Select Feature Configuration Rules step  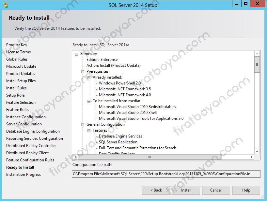tap(30, 160)
